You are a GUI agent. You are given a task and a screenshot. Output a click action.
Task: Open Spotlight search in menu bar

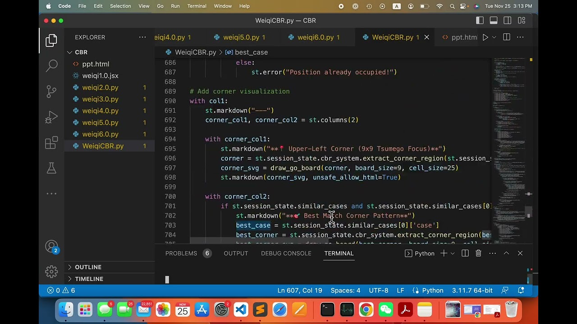[x=452, y=6]
